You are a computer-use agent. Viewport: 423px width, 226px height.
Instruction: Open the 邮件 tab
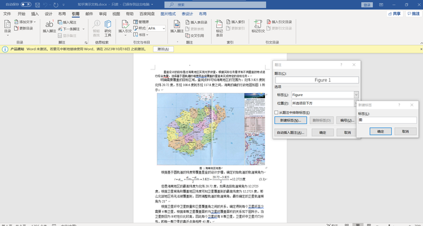(x=89, y=14)
